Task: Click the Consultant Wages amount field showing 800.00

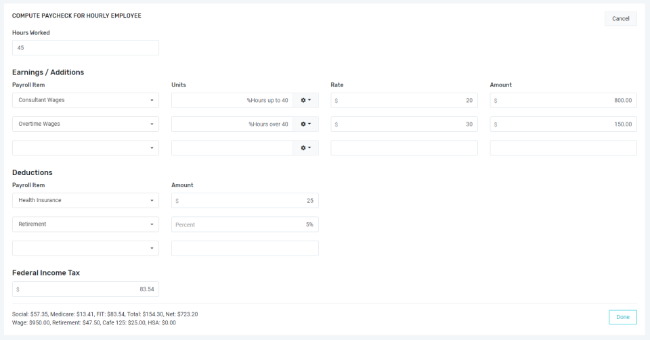Action: click(x=563, y=100)
